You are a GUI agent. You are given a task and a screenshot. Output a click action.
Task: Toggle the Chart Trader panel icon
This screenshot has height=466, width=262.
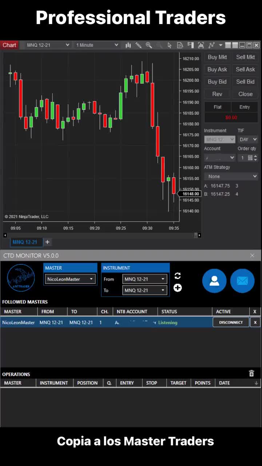(190, 45)
